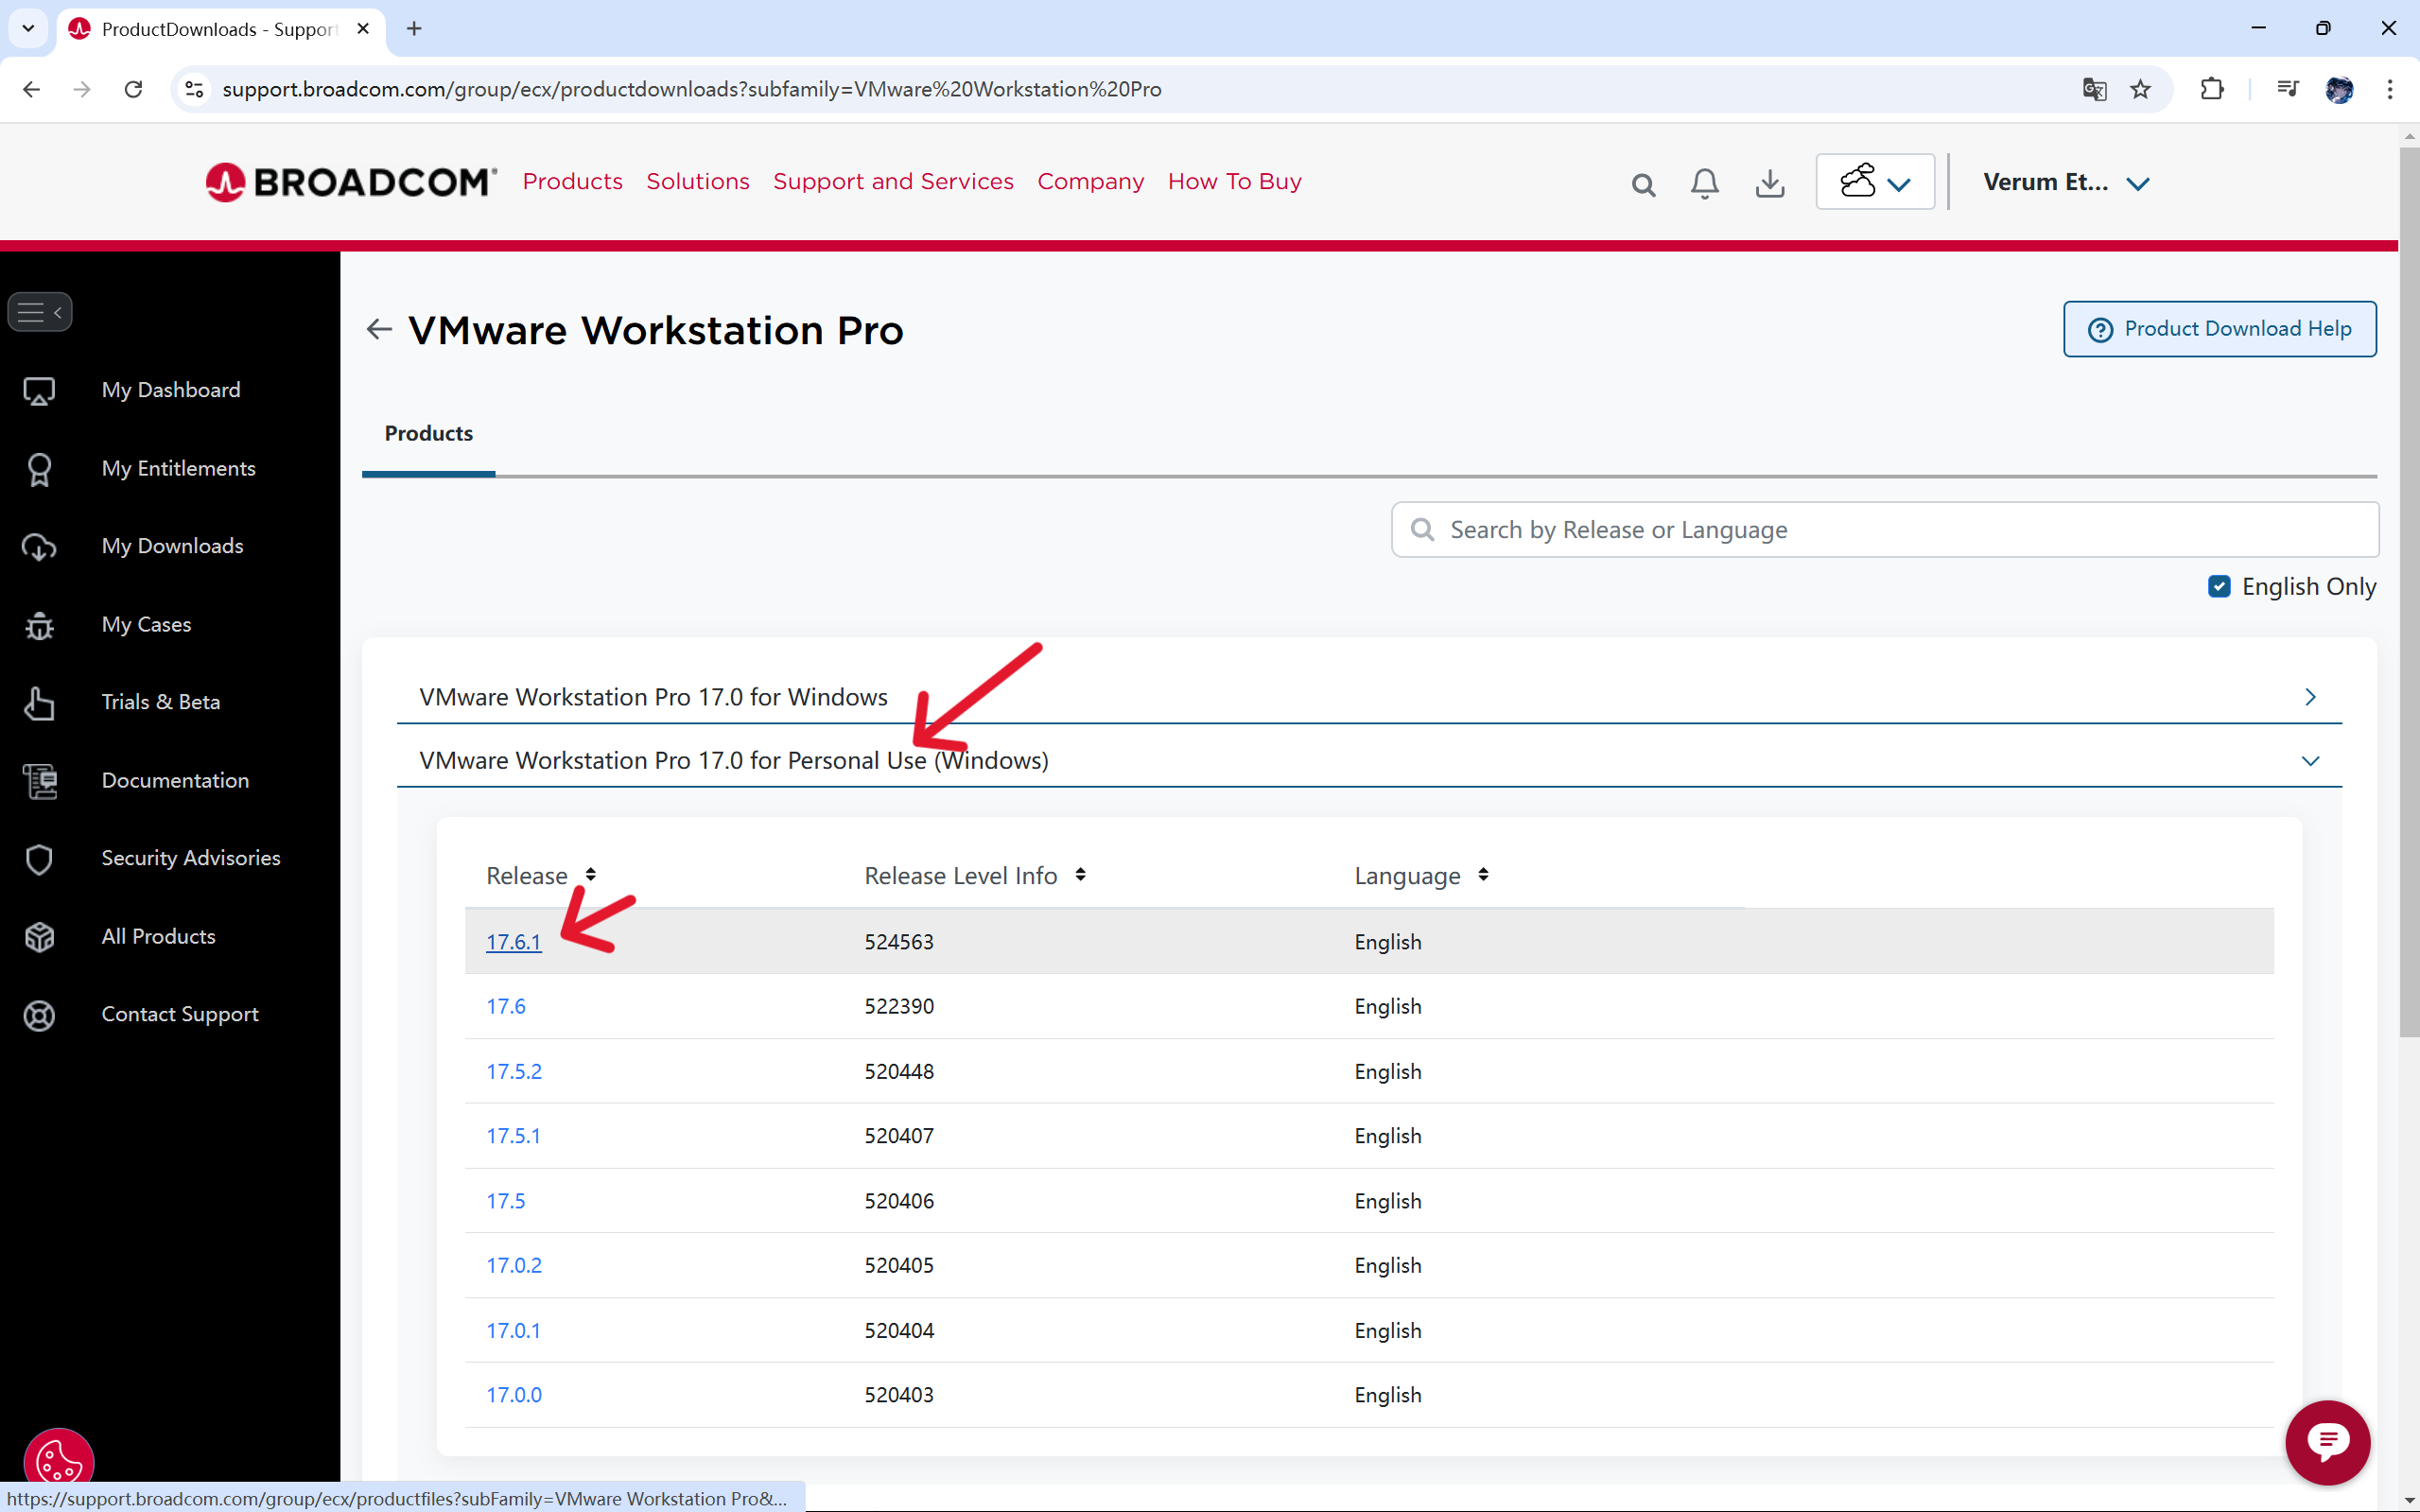This screenshot has width=2420, height=1512.
Task: Click the My Dashboard monitor icon
Action: [39, 391]
